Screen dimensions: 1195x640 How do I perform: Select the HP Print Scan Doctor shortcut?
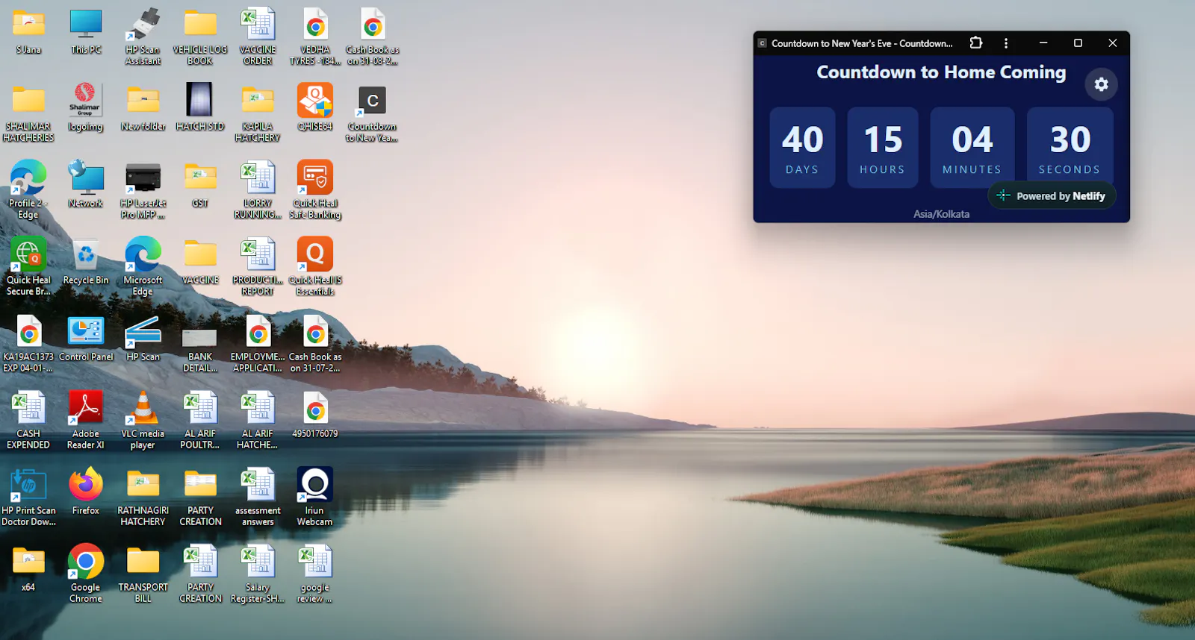point(28,498)
